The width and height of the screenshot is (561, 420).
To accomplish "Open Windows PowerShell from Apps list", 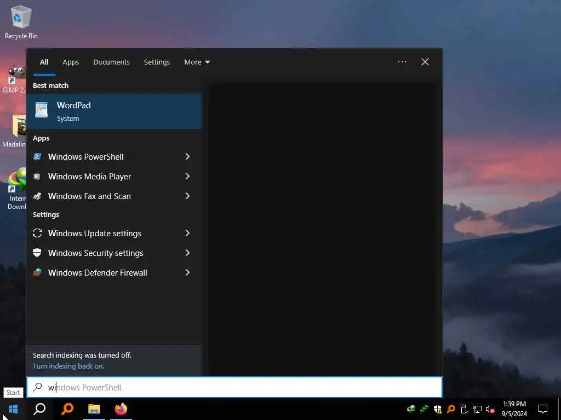I will point(114,156).
